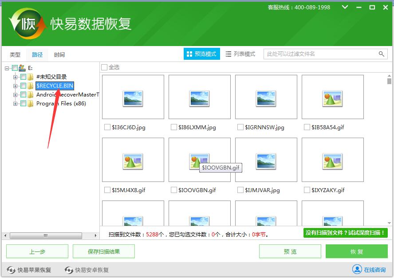
Task: Select the $IJMJVAR.jpg thumbnail
Action: (x=266, y=160)
